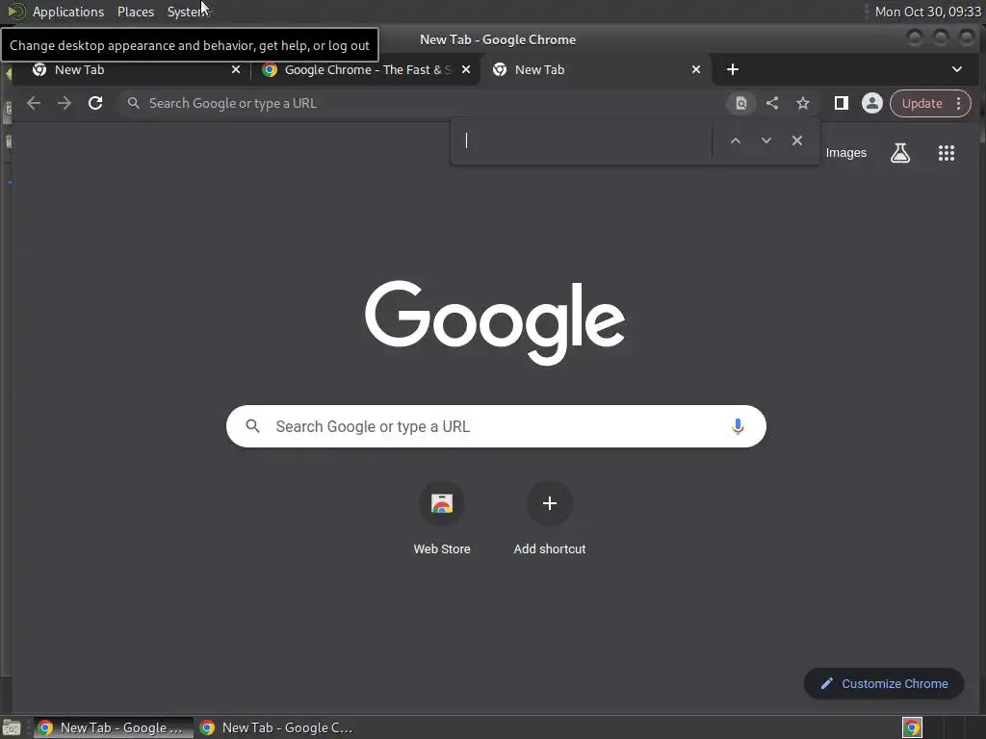Image resolution: width=986 pixels, height=739 pixels.
Task: Open a new tab with the plus button
Action: (x=733, y=69)
